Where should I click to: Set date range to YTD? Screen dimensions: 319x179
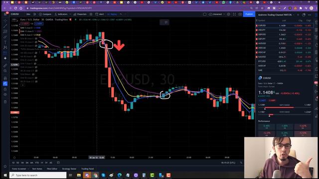[37, 163]
